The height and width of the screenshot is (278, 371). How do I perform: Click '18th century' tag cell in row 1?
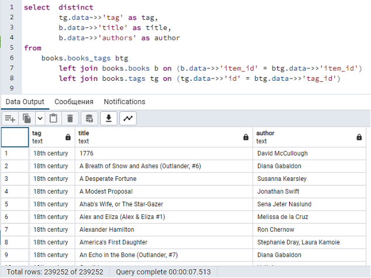(52, 153)
